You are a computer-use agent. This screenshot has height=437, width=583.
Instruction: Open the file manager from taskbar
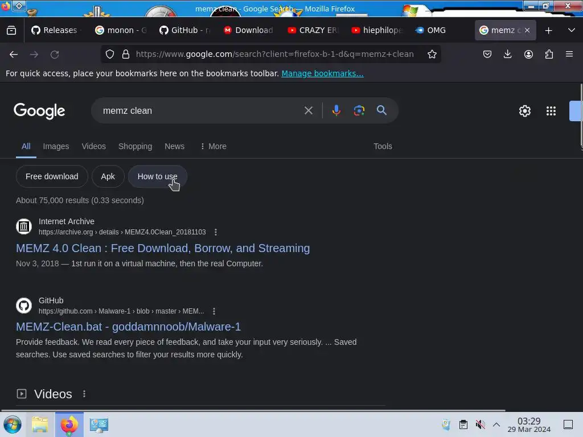(x=40, y=424)
